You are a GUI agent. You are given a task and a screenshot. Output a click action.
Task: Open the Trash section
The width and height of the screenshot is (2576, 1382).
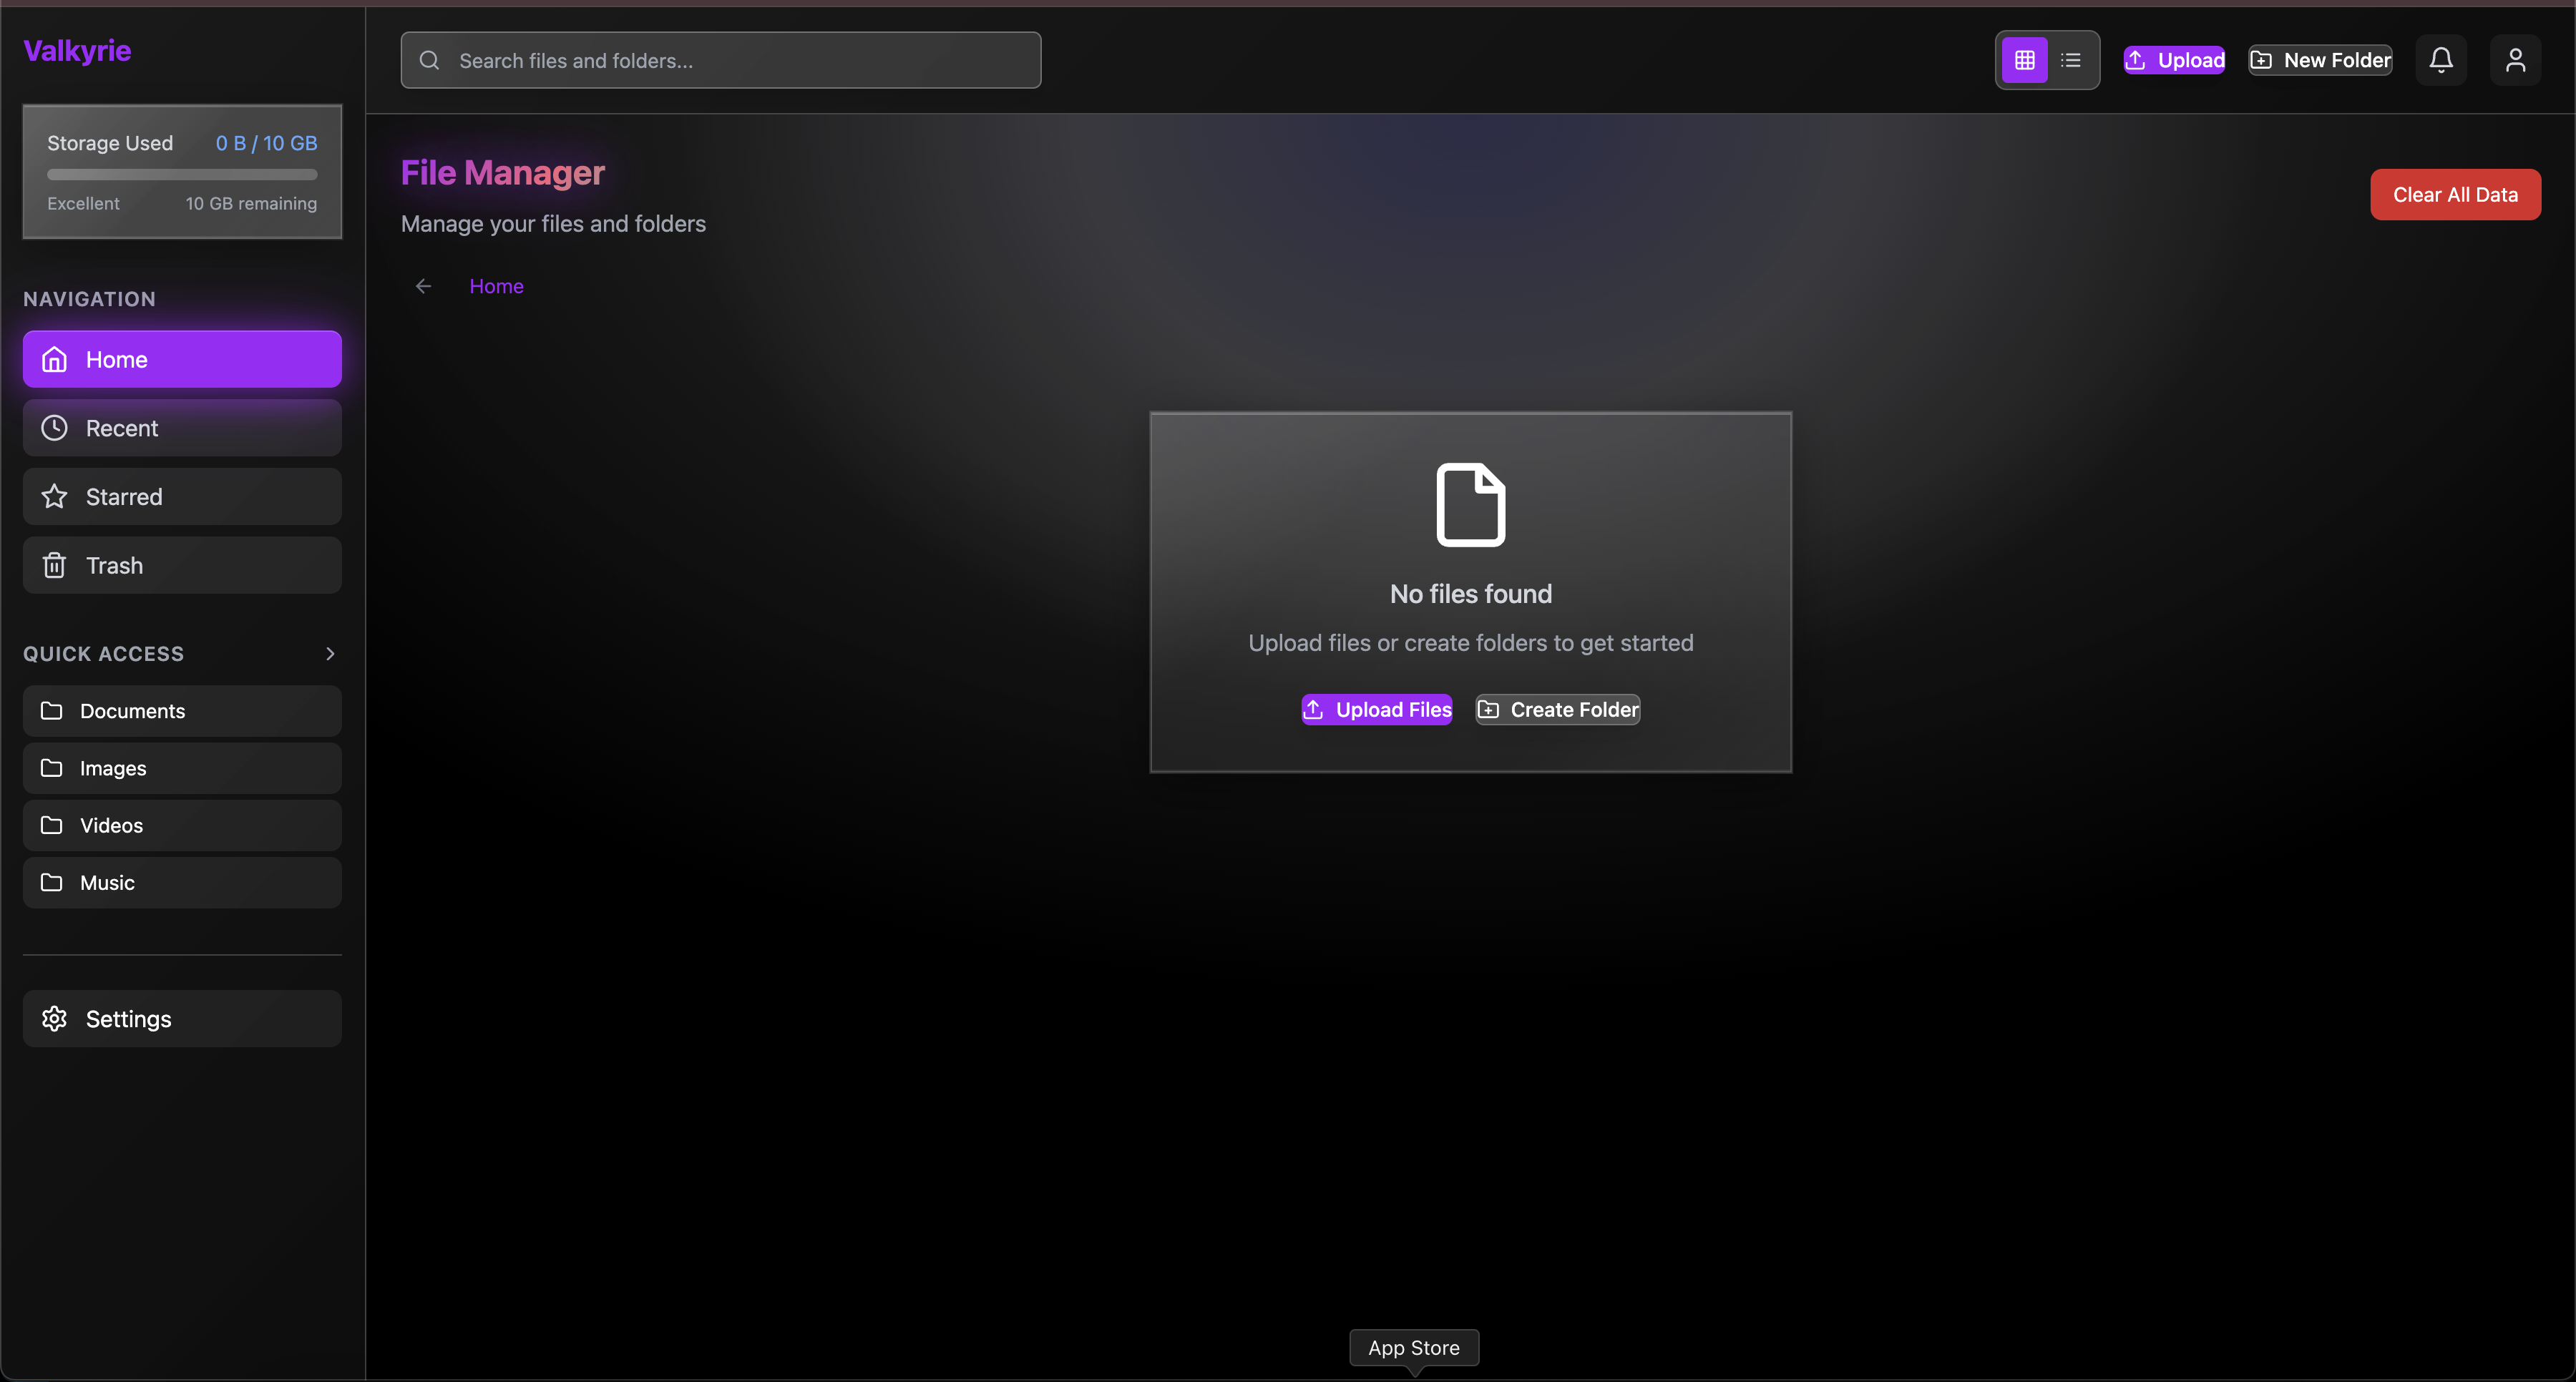pos(182,565)
